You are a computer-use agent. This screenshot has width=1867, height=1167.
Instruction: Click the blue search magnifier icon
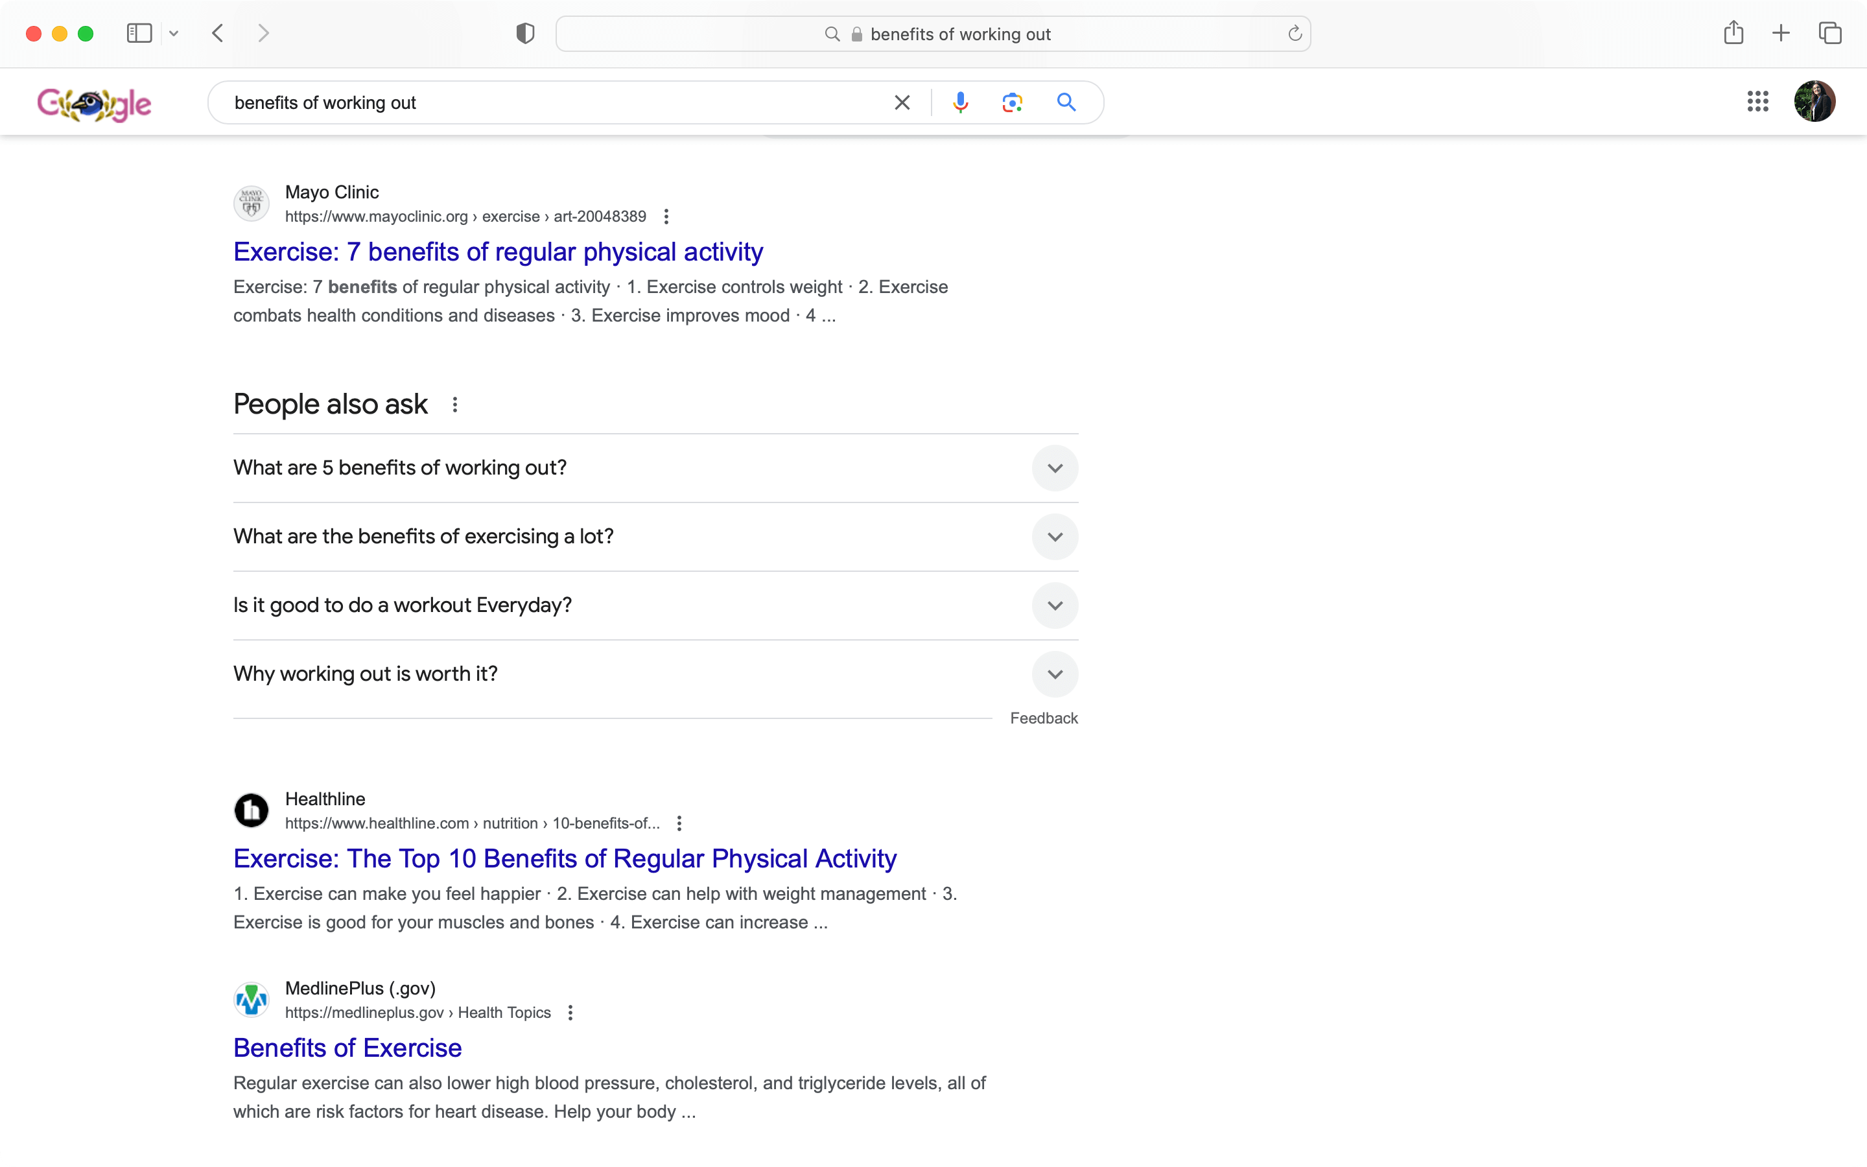[1066, 102]
